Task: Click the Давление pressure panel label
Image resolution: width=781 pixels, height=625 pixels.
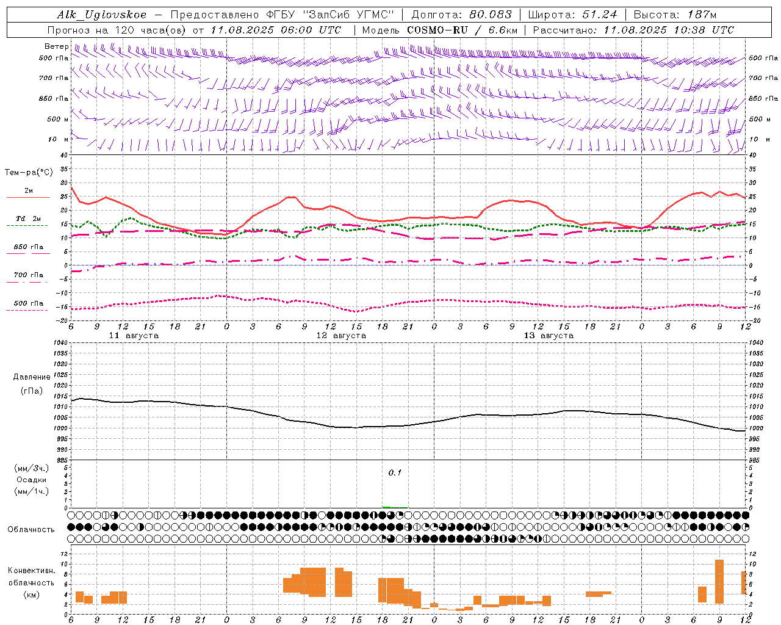Action: point(32,377)
